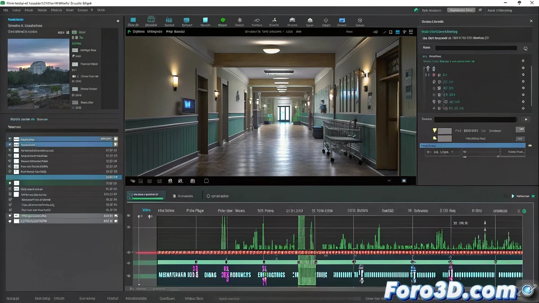The height and width of the screenshot is (303, 539).
Task: Click the green shield icon in the top toolbar
Action: click(222, 20)
